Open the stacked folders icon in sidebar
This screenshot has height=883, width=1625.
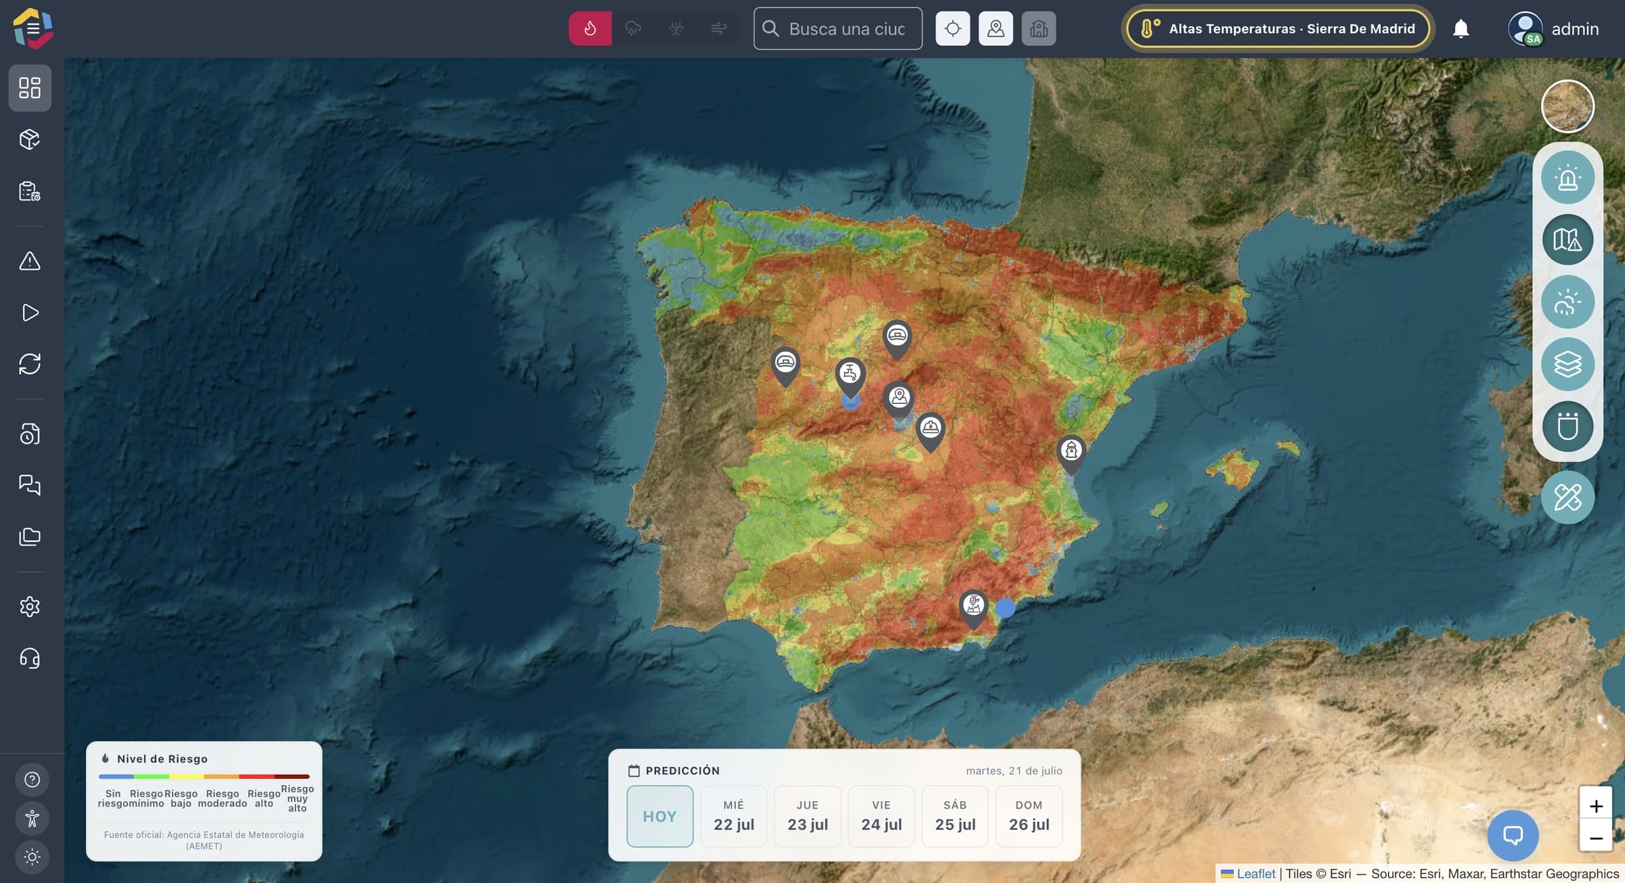30,537
